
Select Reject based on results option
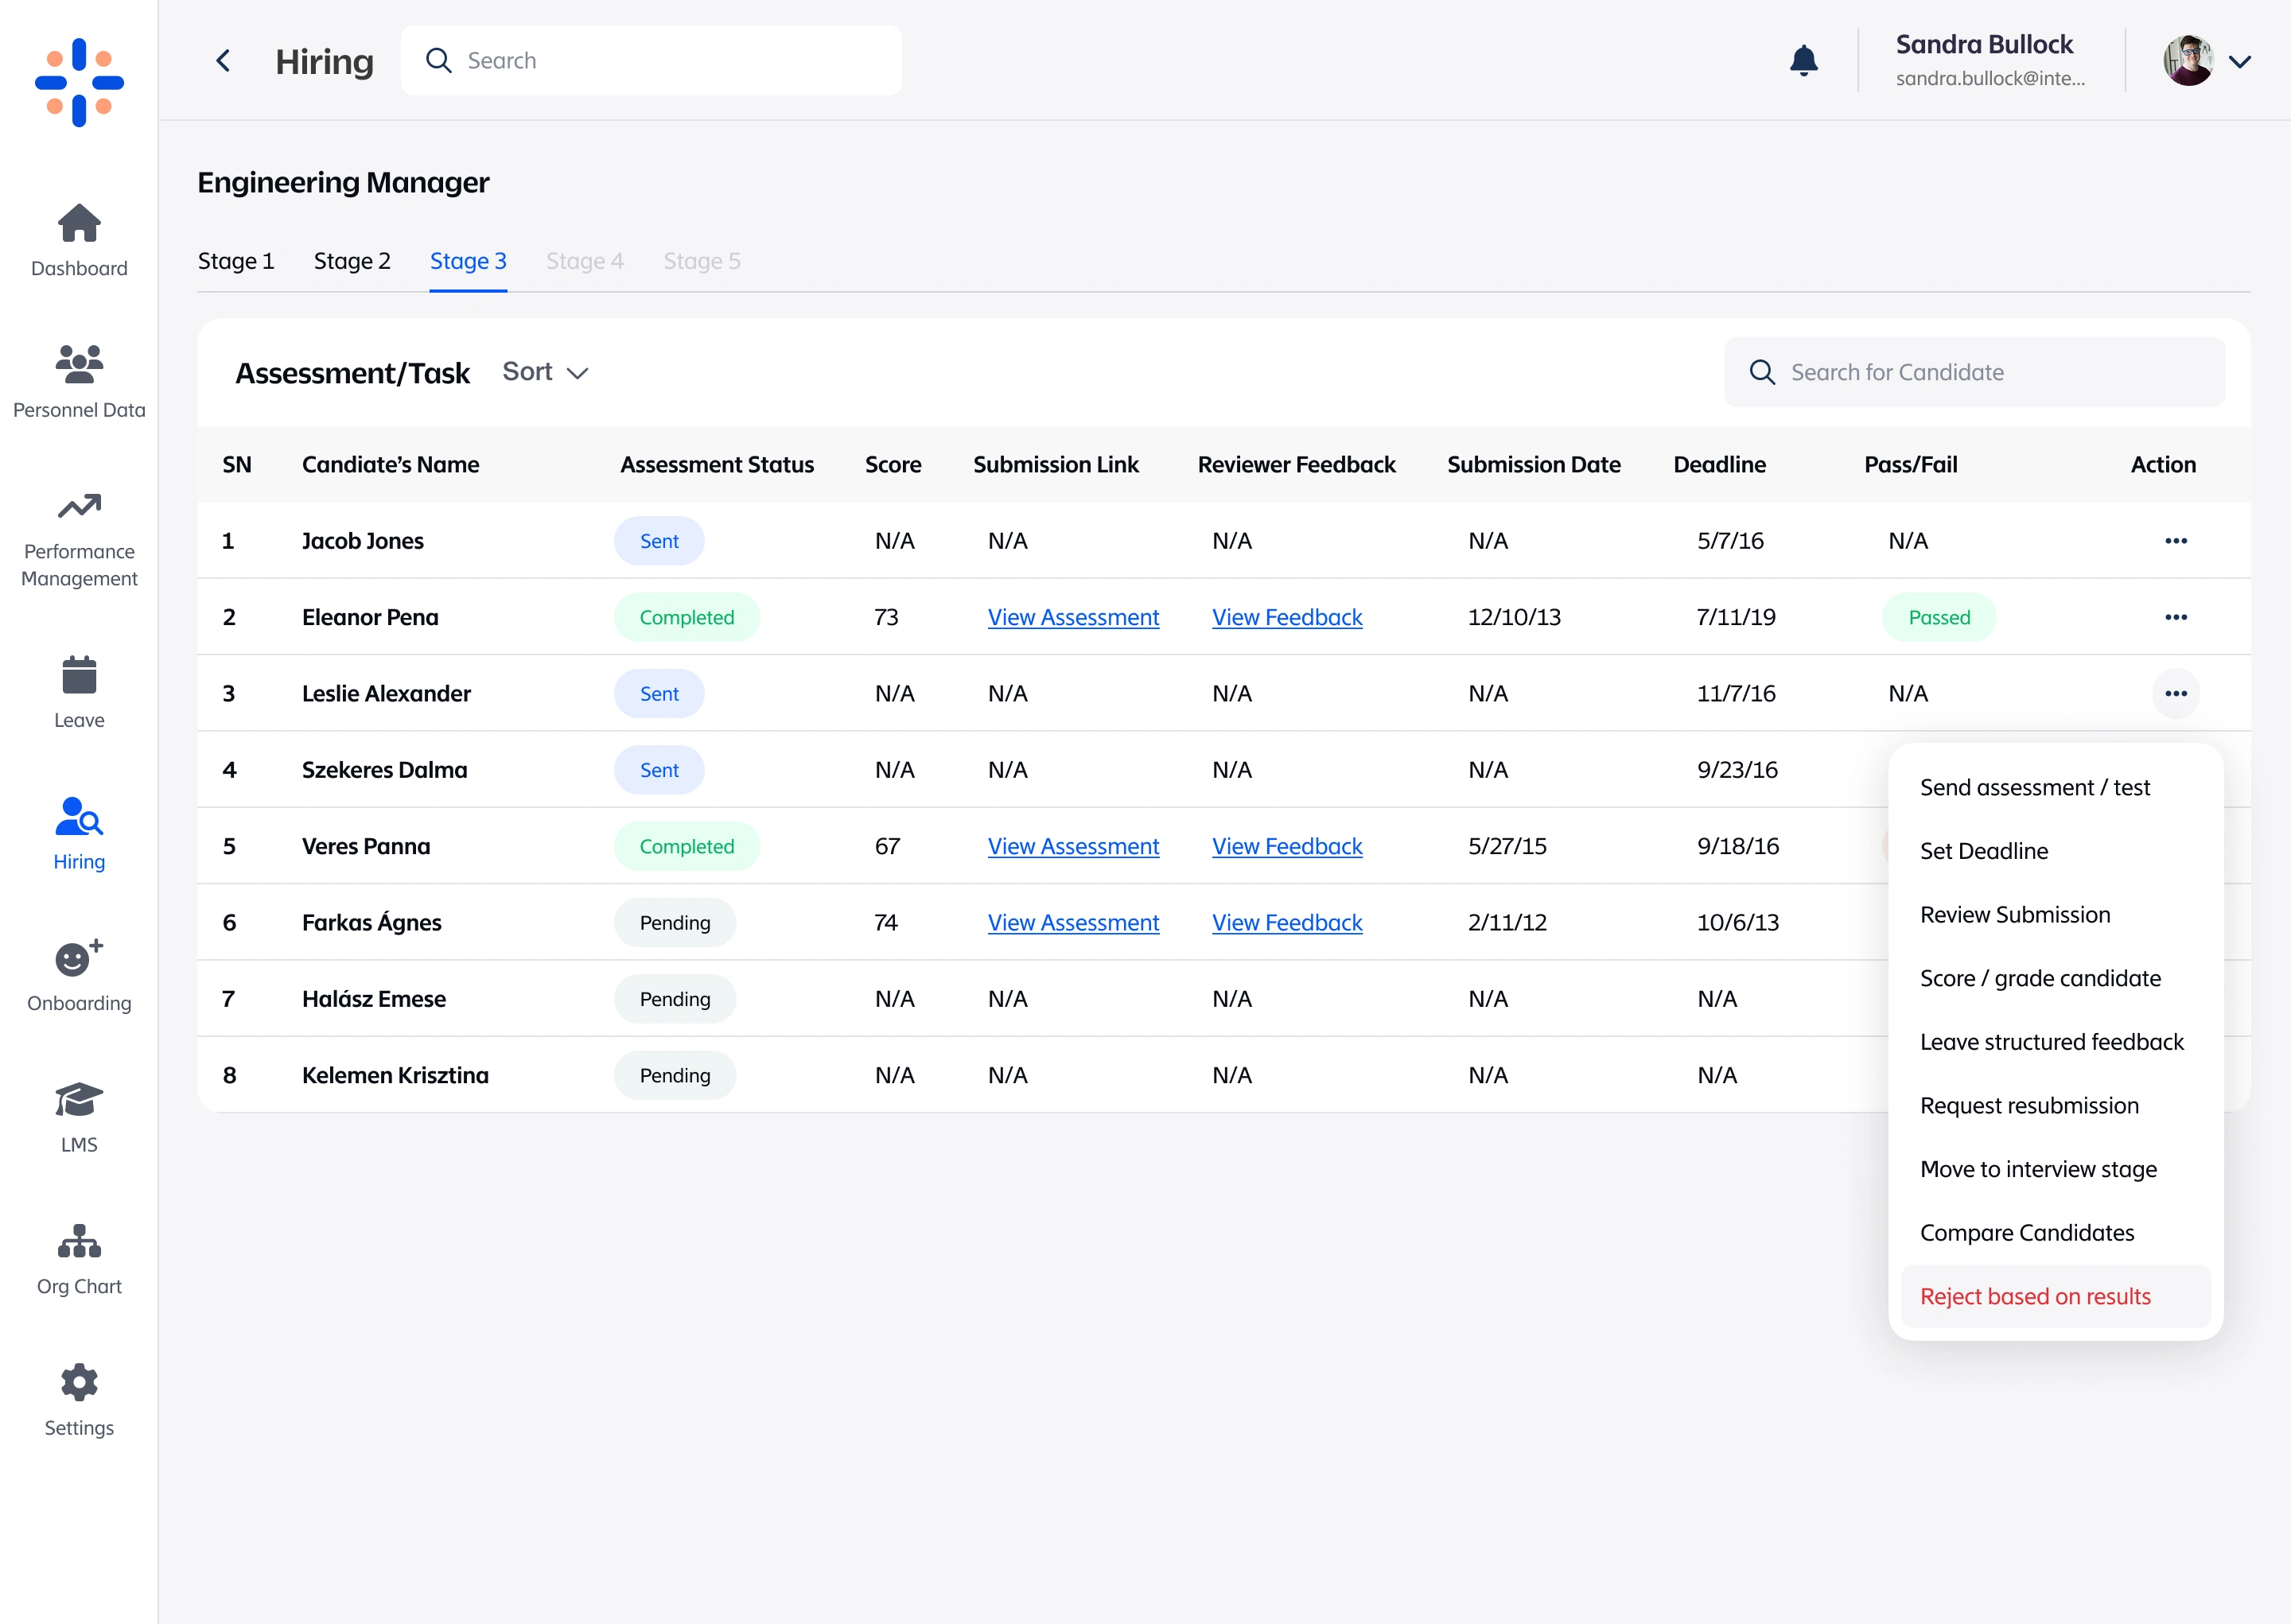(2035, 1296)
